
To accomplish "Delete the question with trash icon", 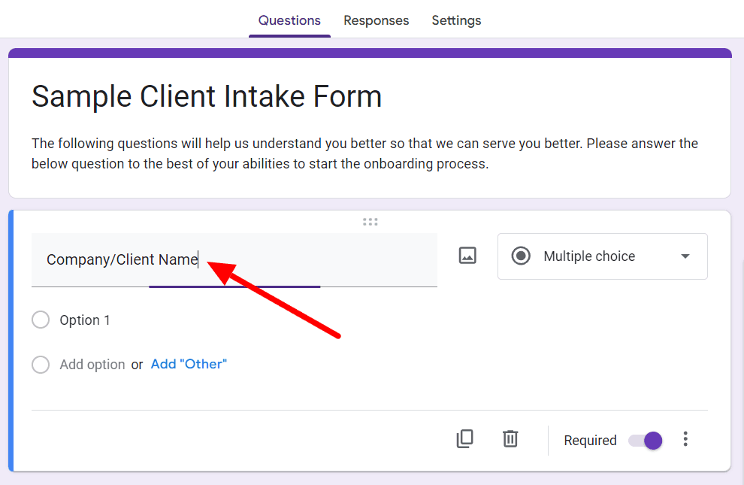I will coord(510,439).
